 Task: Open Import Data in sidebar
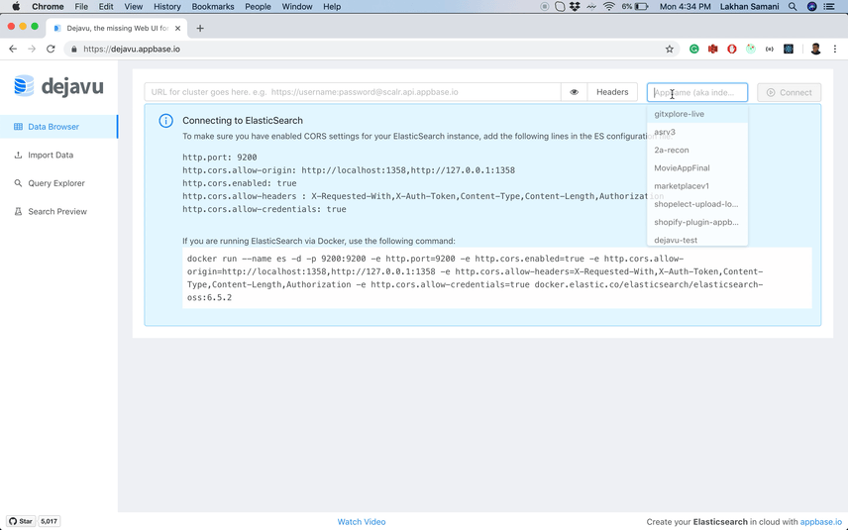click(58, 155)
